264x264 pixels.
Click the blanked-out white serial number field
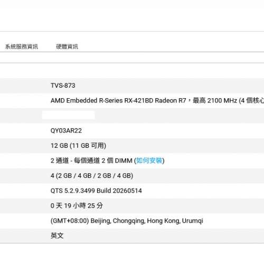point(69,115)
